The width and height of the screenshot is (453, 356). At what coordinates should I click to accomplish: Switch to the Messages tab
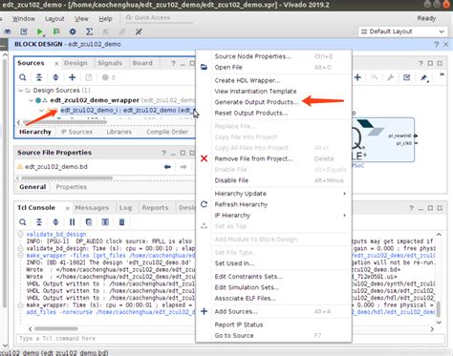click(92, 208)
